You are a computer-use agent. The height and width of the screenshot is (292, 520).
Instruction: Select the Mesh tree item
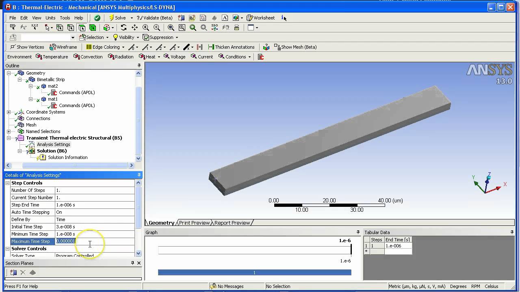pyautogui.click(x=31, y=125)
